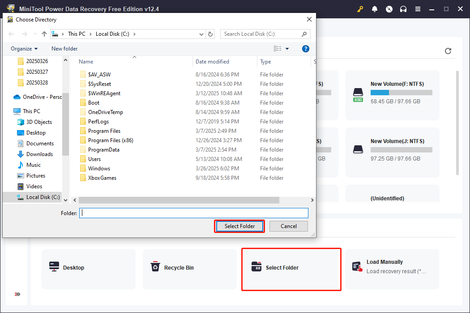Image resolution: width=470 pixels, height=313 pixels.
Task: Click the Select Folder dialog button
Action: click(x=239, y=226)
